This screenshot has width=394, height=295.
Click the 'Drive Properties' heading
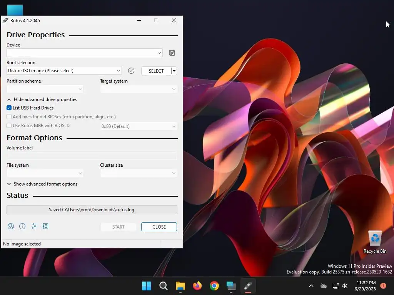[36, 35]
